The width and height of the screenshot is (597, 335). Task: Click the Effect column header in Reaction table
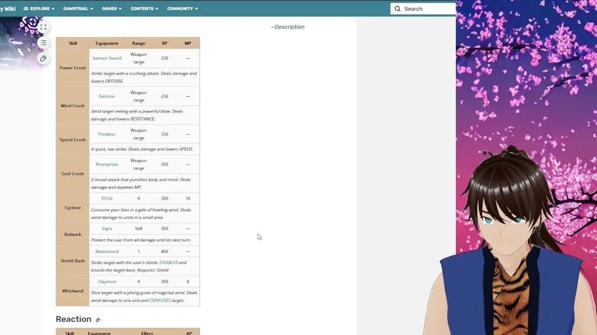147,333
